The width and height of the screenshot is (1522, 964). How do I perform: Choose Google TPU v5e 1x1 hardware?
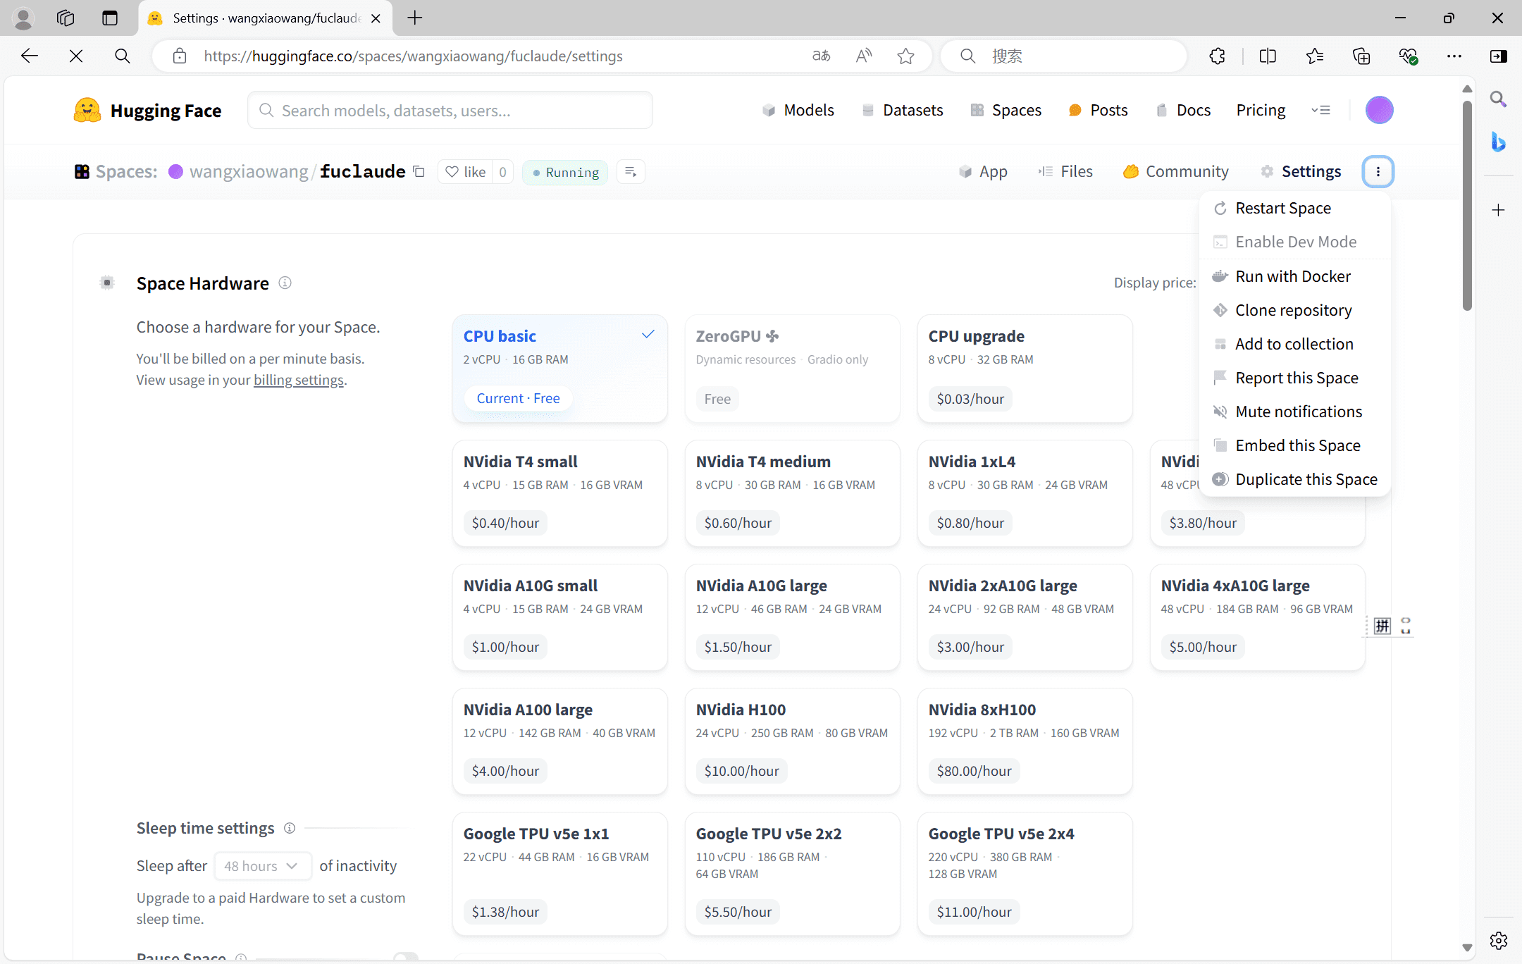(x=560, y=874)
